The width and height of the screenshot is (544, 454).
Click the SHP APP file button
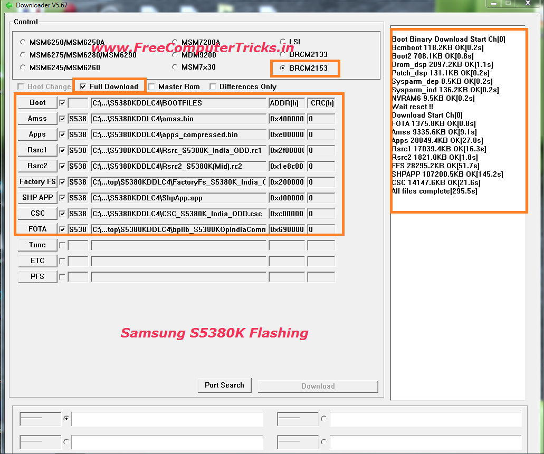pos(37,197)
